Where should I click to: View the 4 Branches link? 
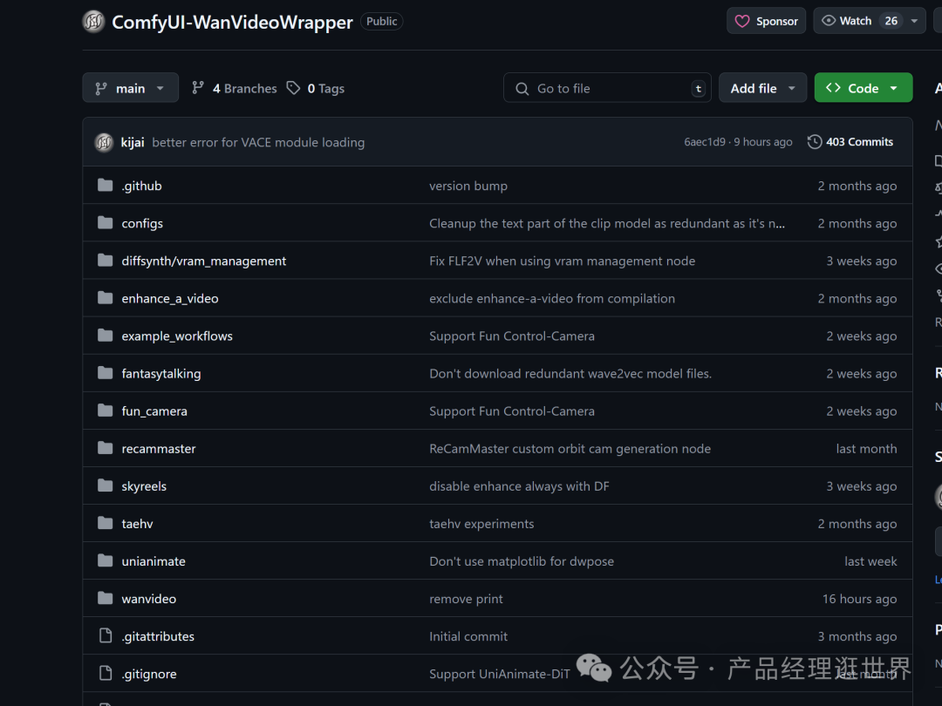(x=235, y=88)
